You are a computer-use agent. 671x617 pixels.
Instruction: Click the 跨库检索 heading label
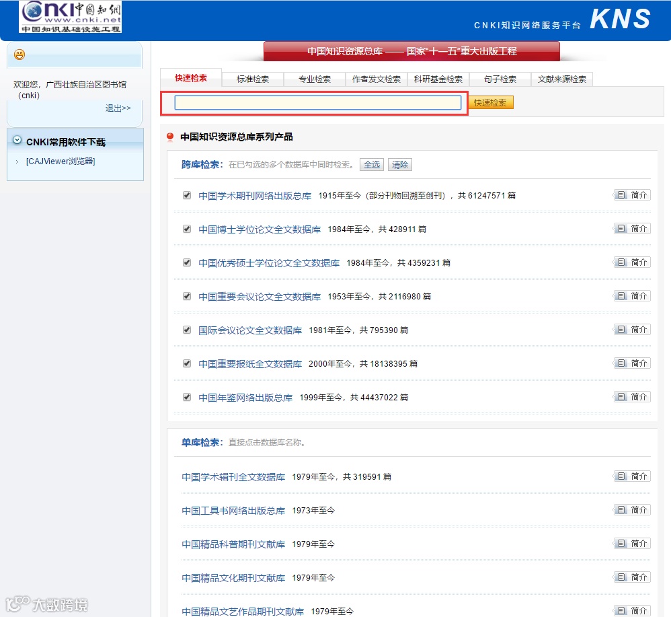202,165
